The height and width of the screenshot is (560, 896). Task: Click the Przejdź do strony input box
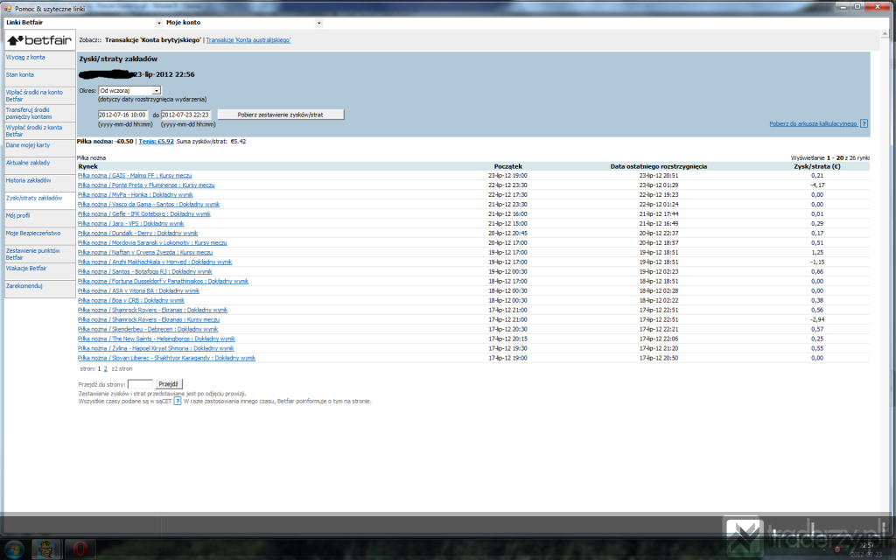[x=140, y=384]
